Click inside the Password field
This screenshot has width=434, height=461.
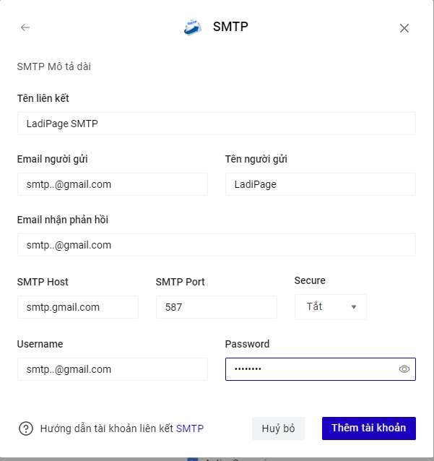point(311,369)
